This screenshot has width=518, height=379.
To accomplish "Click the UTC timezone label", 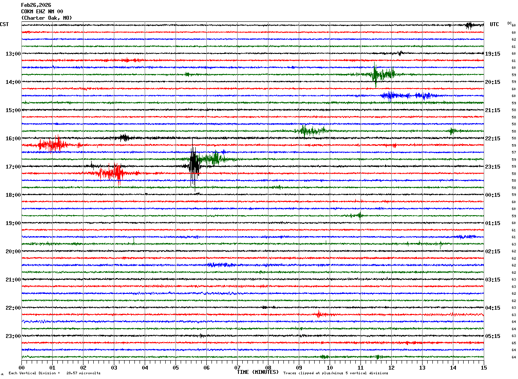I will pos(494,24).
